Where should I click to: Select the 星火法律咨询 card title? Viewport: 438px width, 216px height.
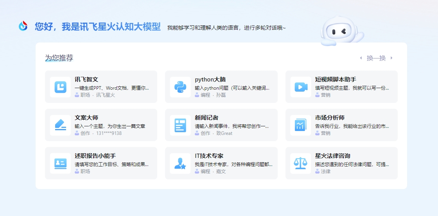click(332, 156)
